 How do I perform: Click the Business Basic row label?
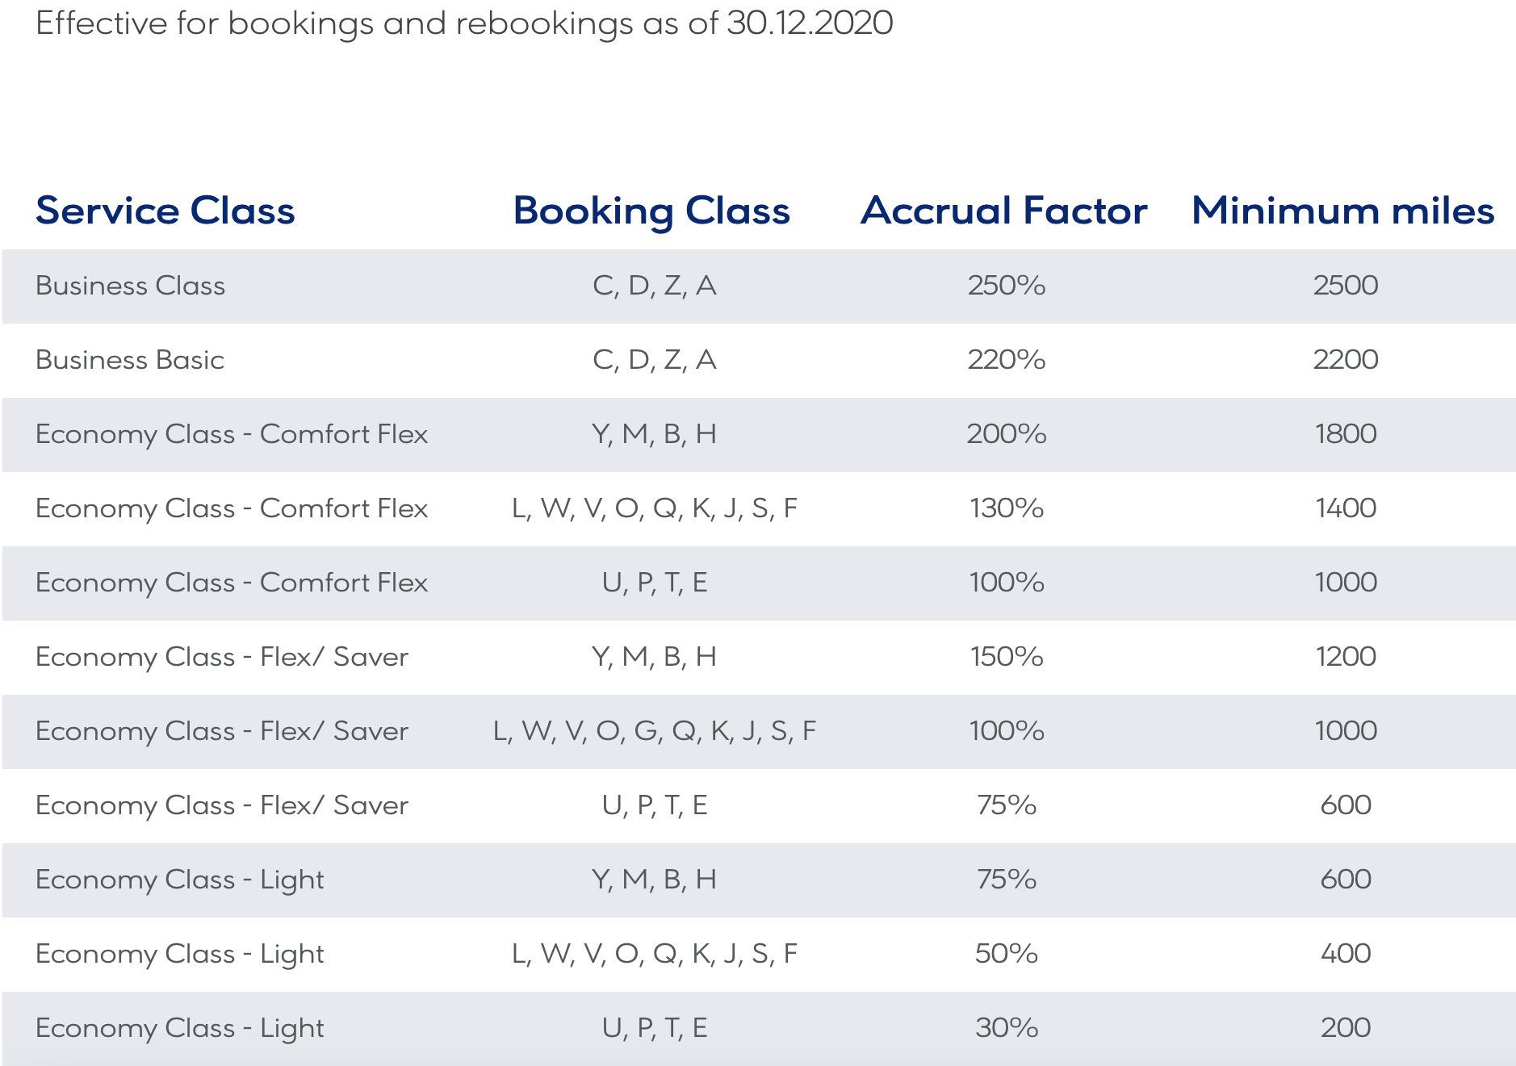coord(130,360)
